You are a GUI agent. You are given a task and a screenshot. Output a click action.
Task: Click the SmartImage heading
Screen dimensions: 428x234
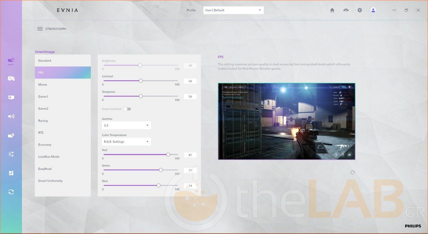[x=45, y=52]
